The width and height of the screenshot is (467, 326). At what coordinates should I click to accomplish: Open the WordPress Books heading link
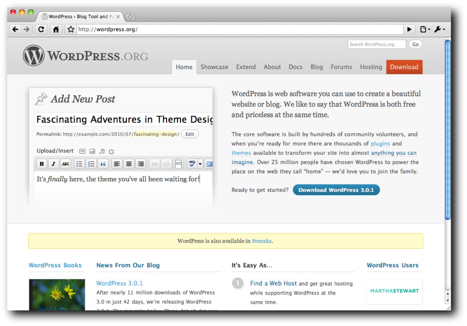pyautogui.click(x=55, y=265)
